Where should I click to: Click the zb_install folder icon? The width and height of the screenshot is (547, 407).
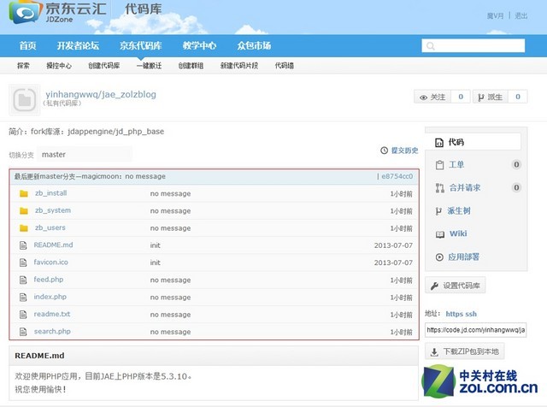(23, 193)
